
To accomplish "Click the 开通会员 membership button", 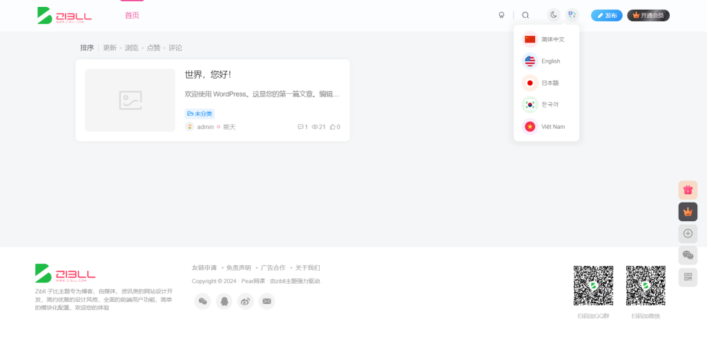I will click(x=648, y=15).
